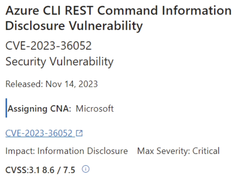240x181 pixels.
Task: Click the 8.6 base score value
Action: coord(48,170)
